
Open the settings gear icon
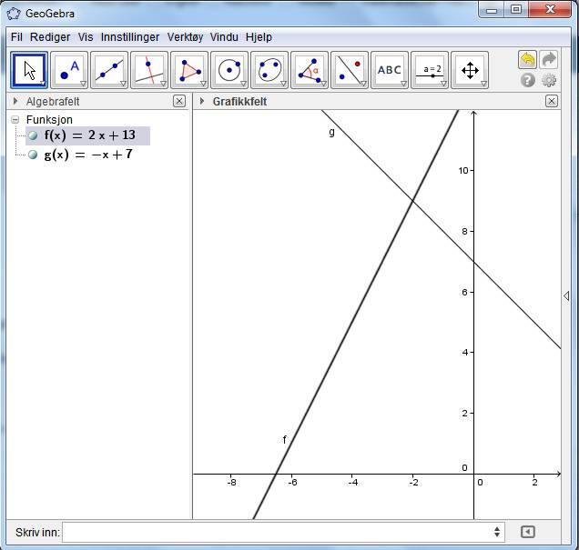[549, 80]
